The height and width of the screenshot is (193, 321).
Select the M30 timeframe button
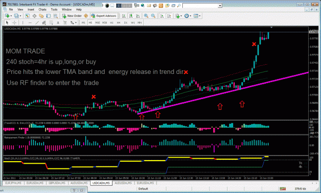pyautogui.click(x=105, y=23)
